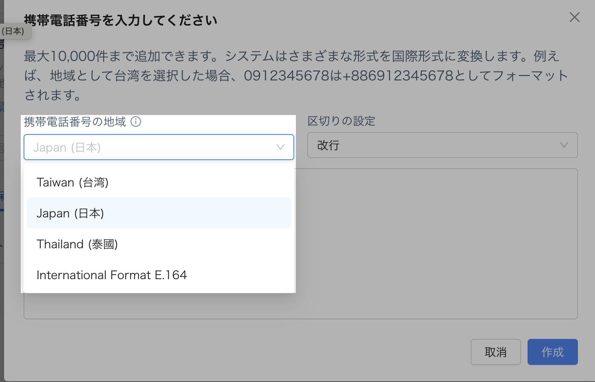Open the 区切りの設定 dropdown set to 改行
595x382 pixels.
435,145
